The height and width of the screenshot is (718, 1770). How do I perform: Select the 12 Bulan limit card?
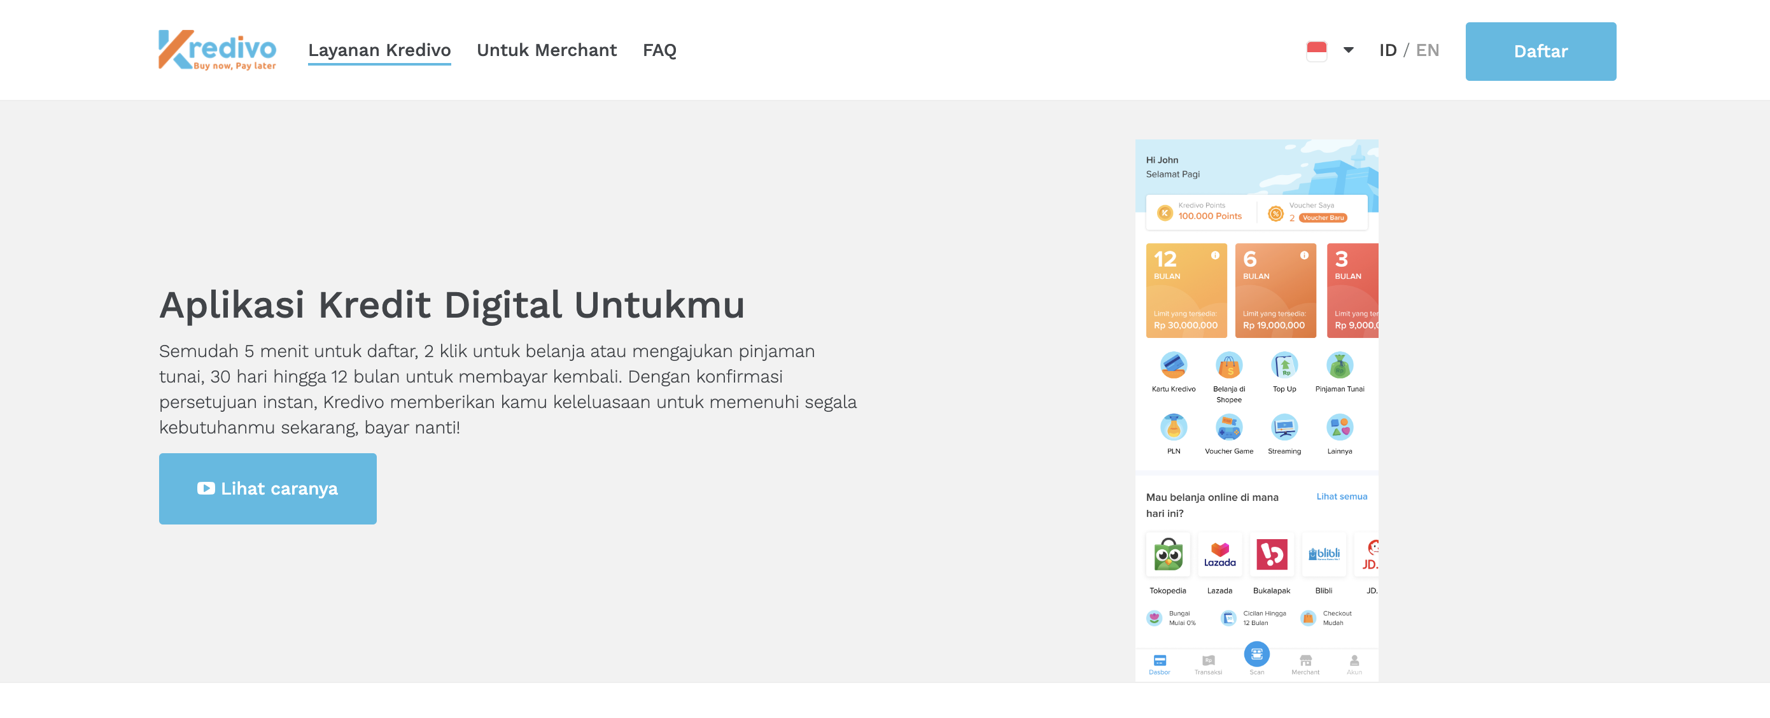tap(1185, 291)
